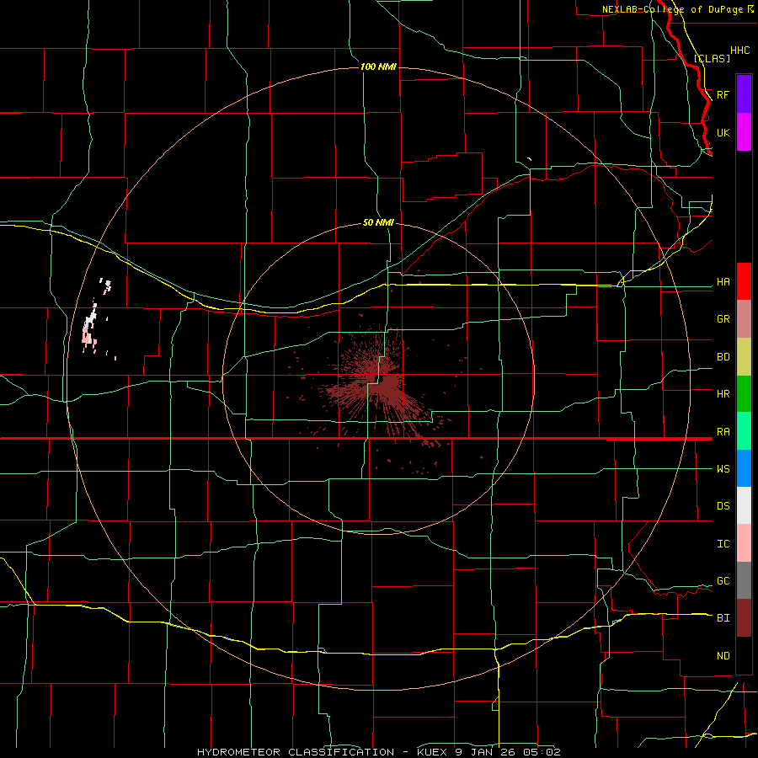
Task: Click the magenta UK color swatch
Action: click(744, 132)
